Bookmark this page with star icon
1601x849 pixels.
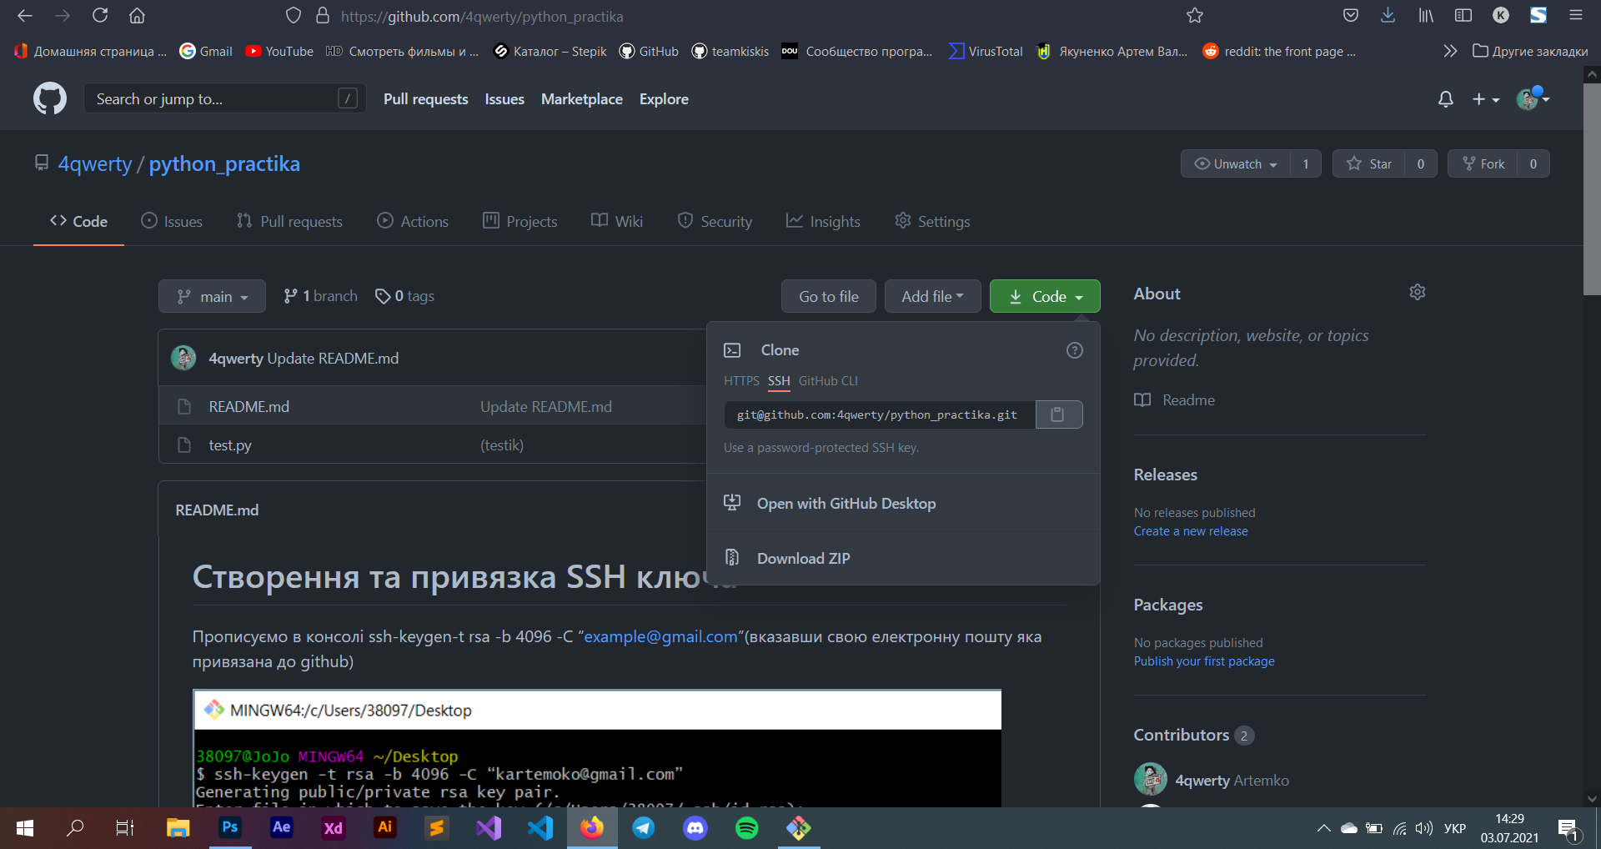(x=1194, y=16)
